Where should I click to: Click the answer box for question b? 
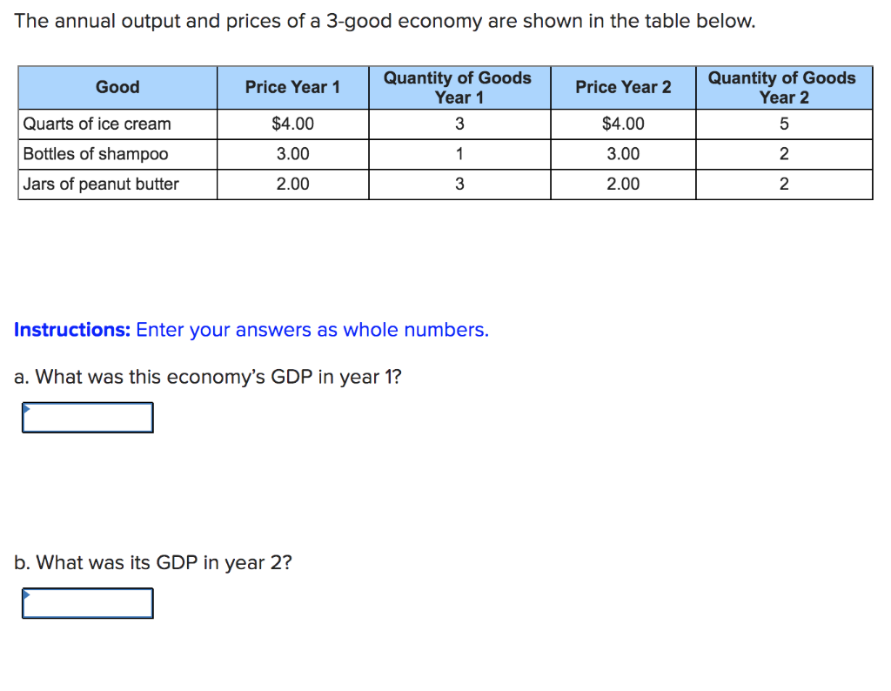point(87,603)
